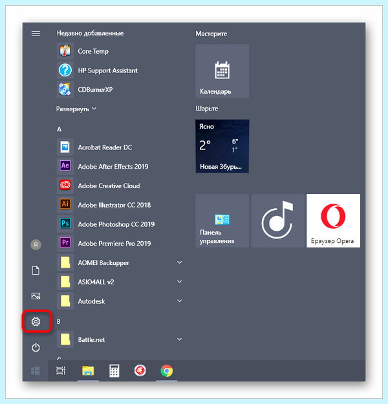Screen dimensions: 388x404
Task: Expand the Battle.net folder chevron
Action: click(179, 339)
